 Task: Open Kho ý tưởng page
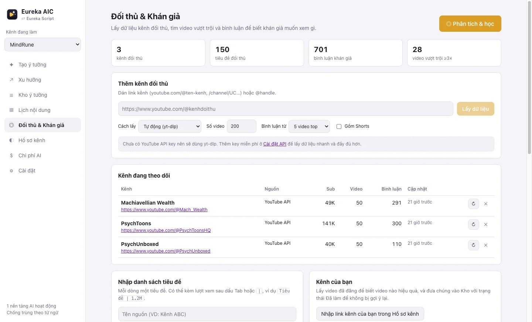[42, 95]
